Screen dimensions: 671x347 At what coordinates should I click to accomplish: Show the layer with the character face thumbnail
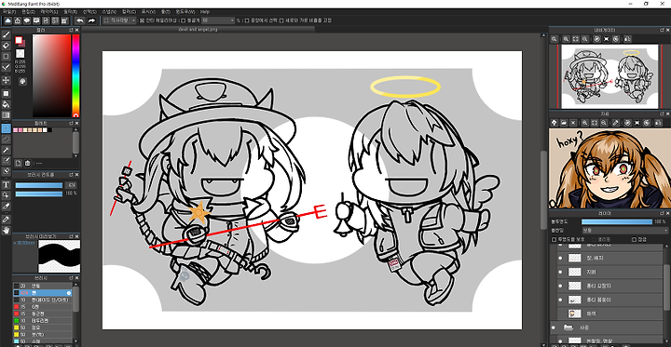point(560,314)
